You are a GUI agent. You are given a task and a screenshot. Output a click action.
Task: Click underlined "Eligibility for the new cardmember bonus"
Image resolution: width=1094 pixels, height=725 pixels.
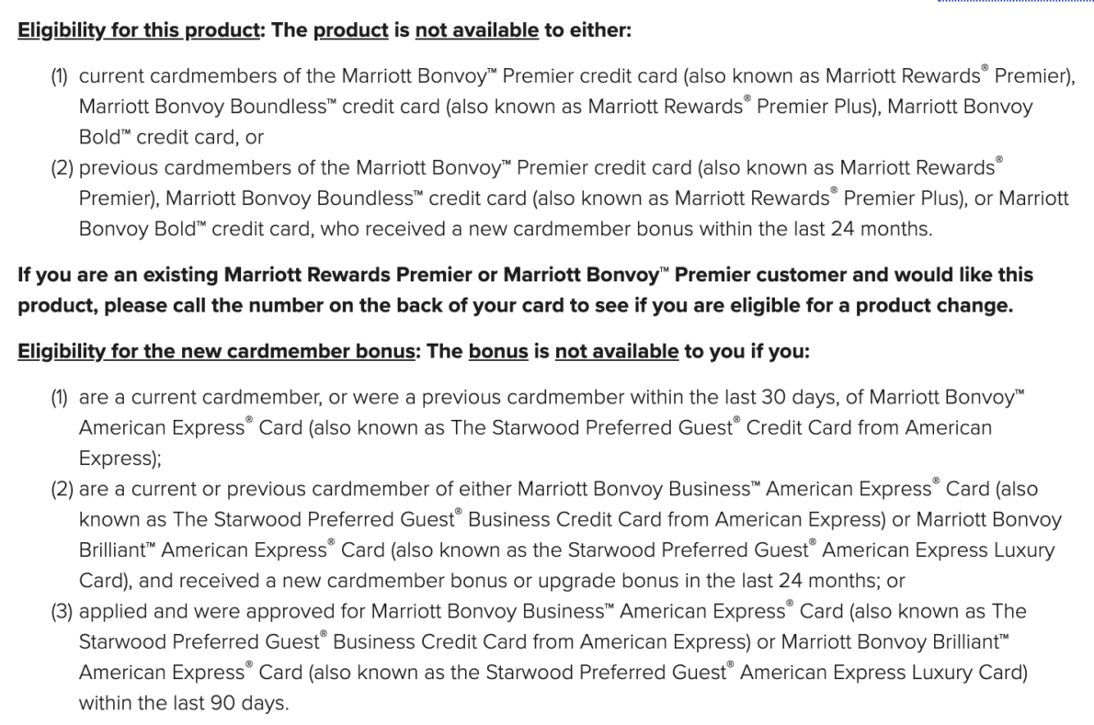(216, 351)
